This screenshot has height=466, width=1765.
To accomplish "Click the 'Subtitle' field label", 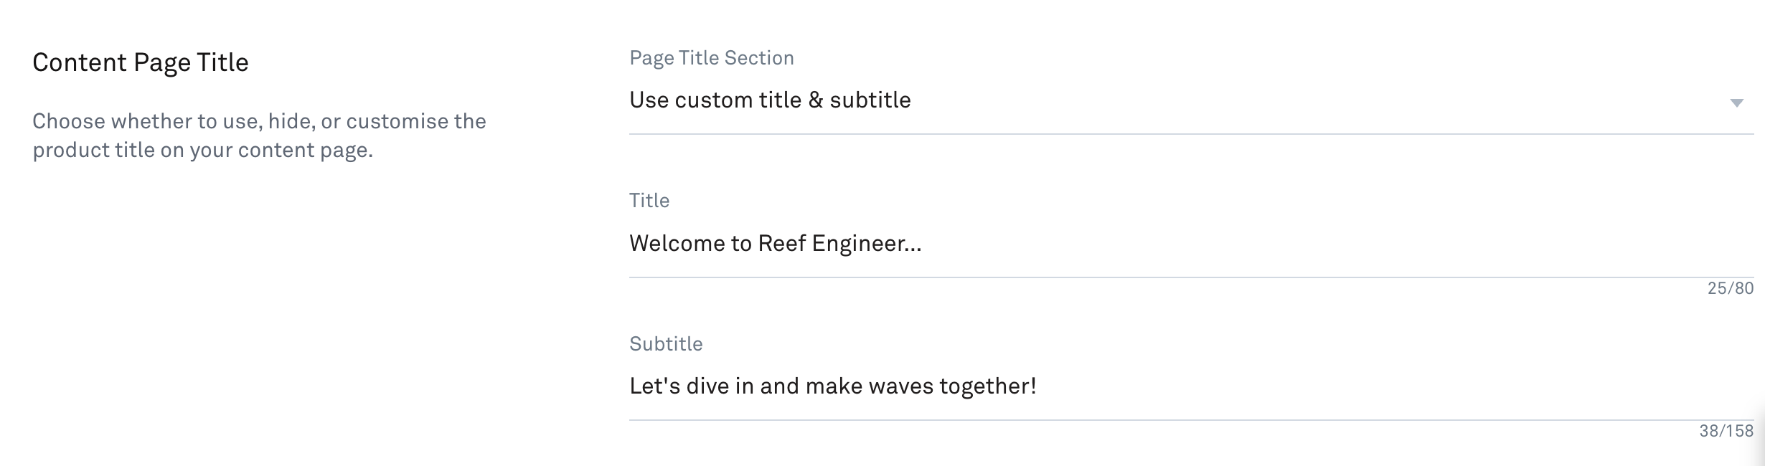I will [x=665, y=344].
